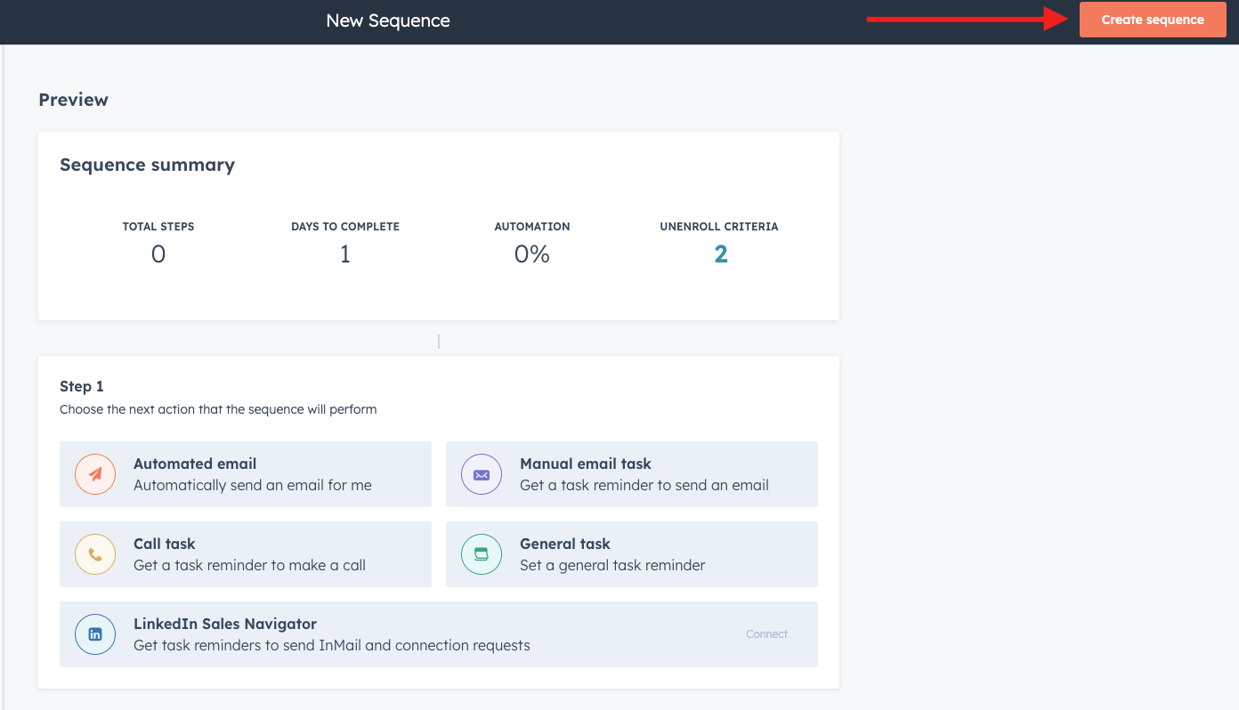Screen dimensions: 1239x710
Task: Click the Manual email task envelope icon
Action: 481,474
